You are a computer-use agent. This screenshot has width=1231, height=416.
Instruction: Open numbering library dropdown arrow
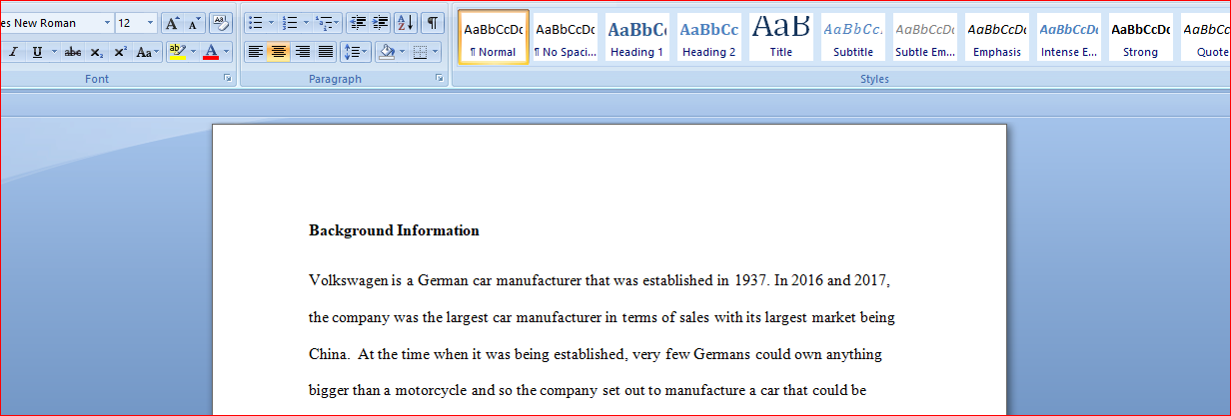coord(306,23)
